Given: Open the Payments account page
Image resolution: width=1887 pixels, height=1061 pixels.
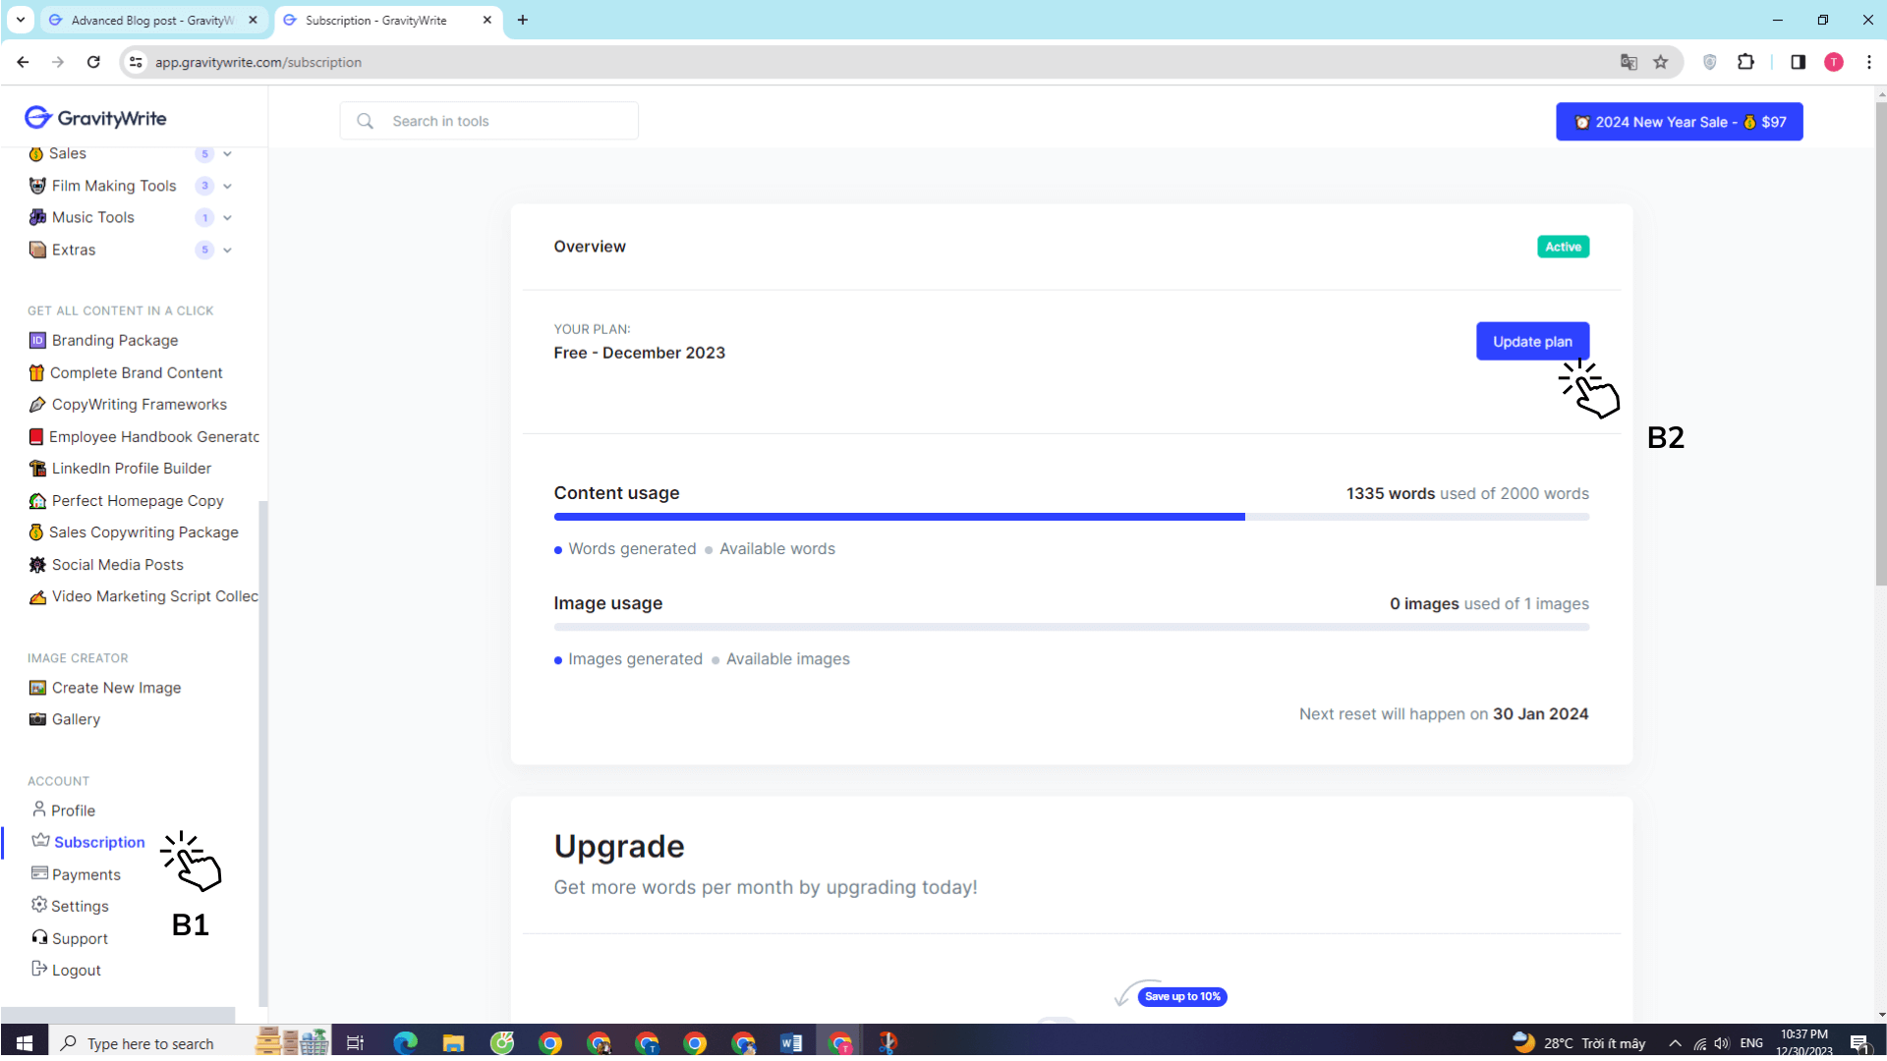Looking at the screenshot, I should pos(86,874).
